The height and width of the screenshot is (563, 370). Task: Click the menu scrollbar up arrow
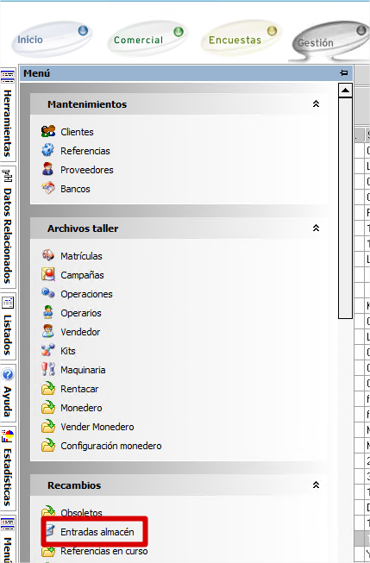345,91
